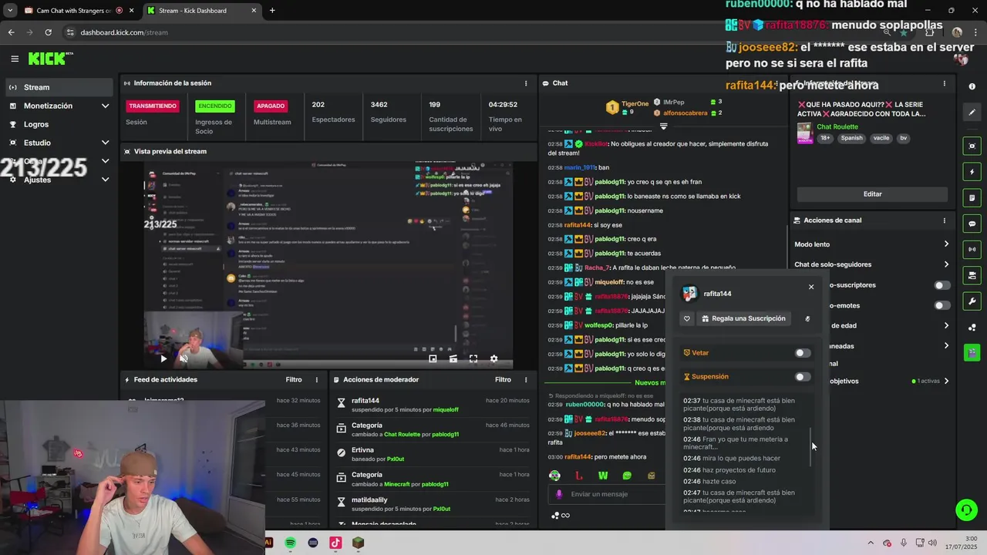
Task: Toggle the channel actions widget icon
Action: (x=972, y=275)
